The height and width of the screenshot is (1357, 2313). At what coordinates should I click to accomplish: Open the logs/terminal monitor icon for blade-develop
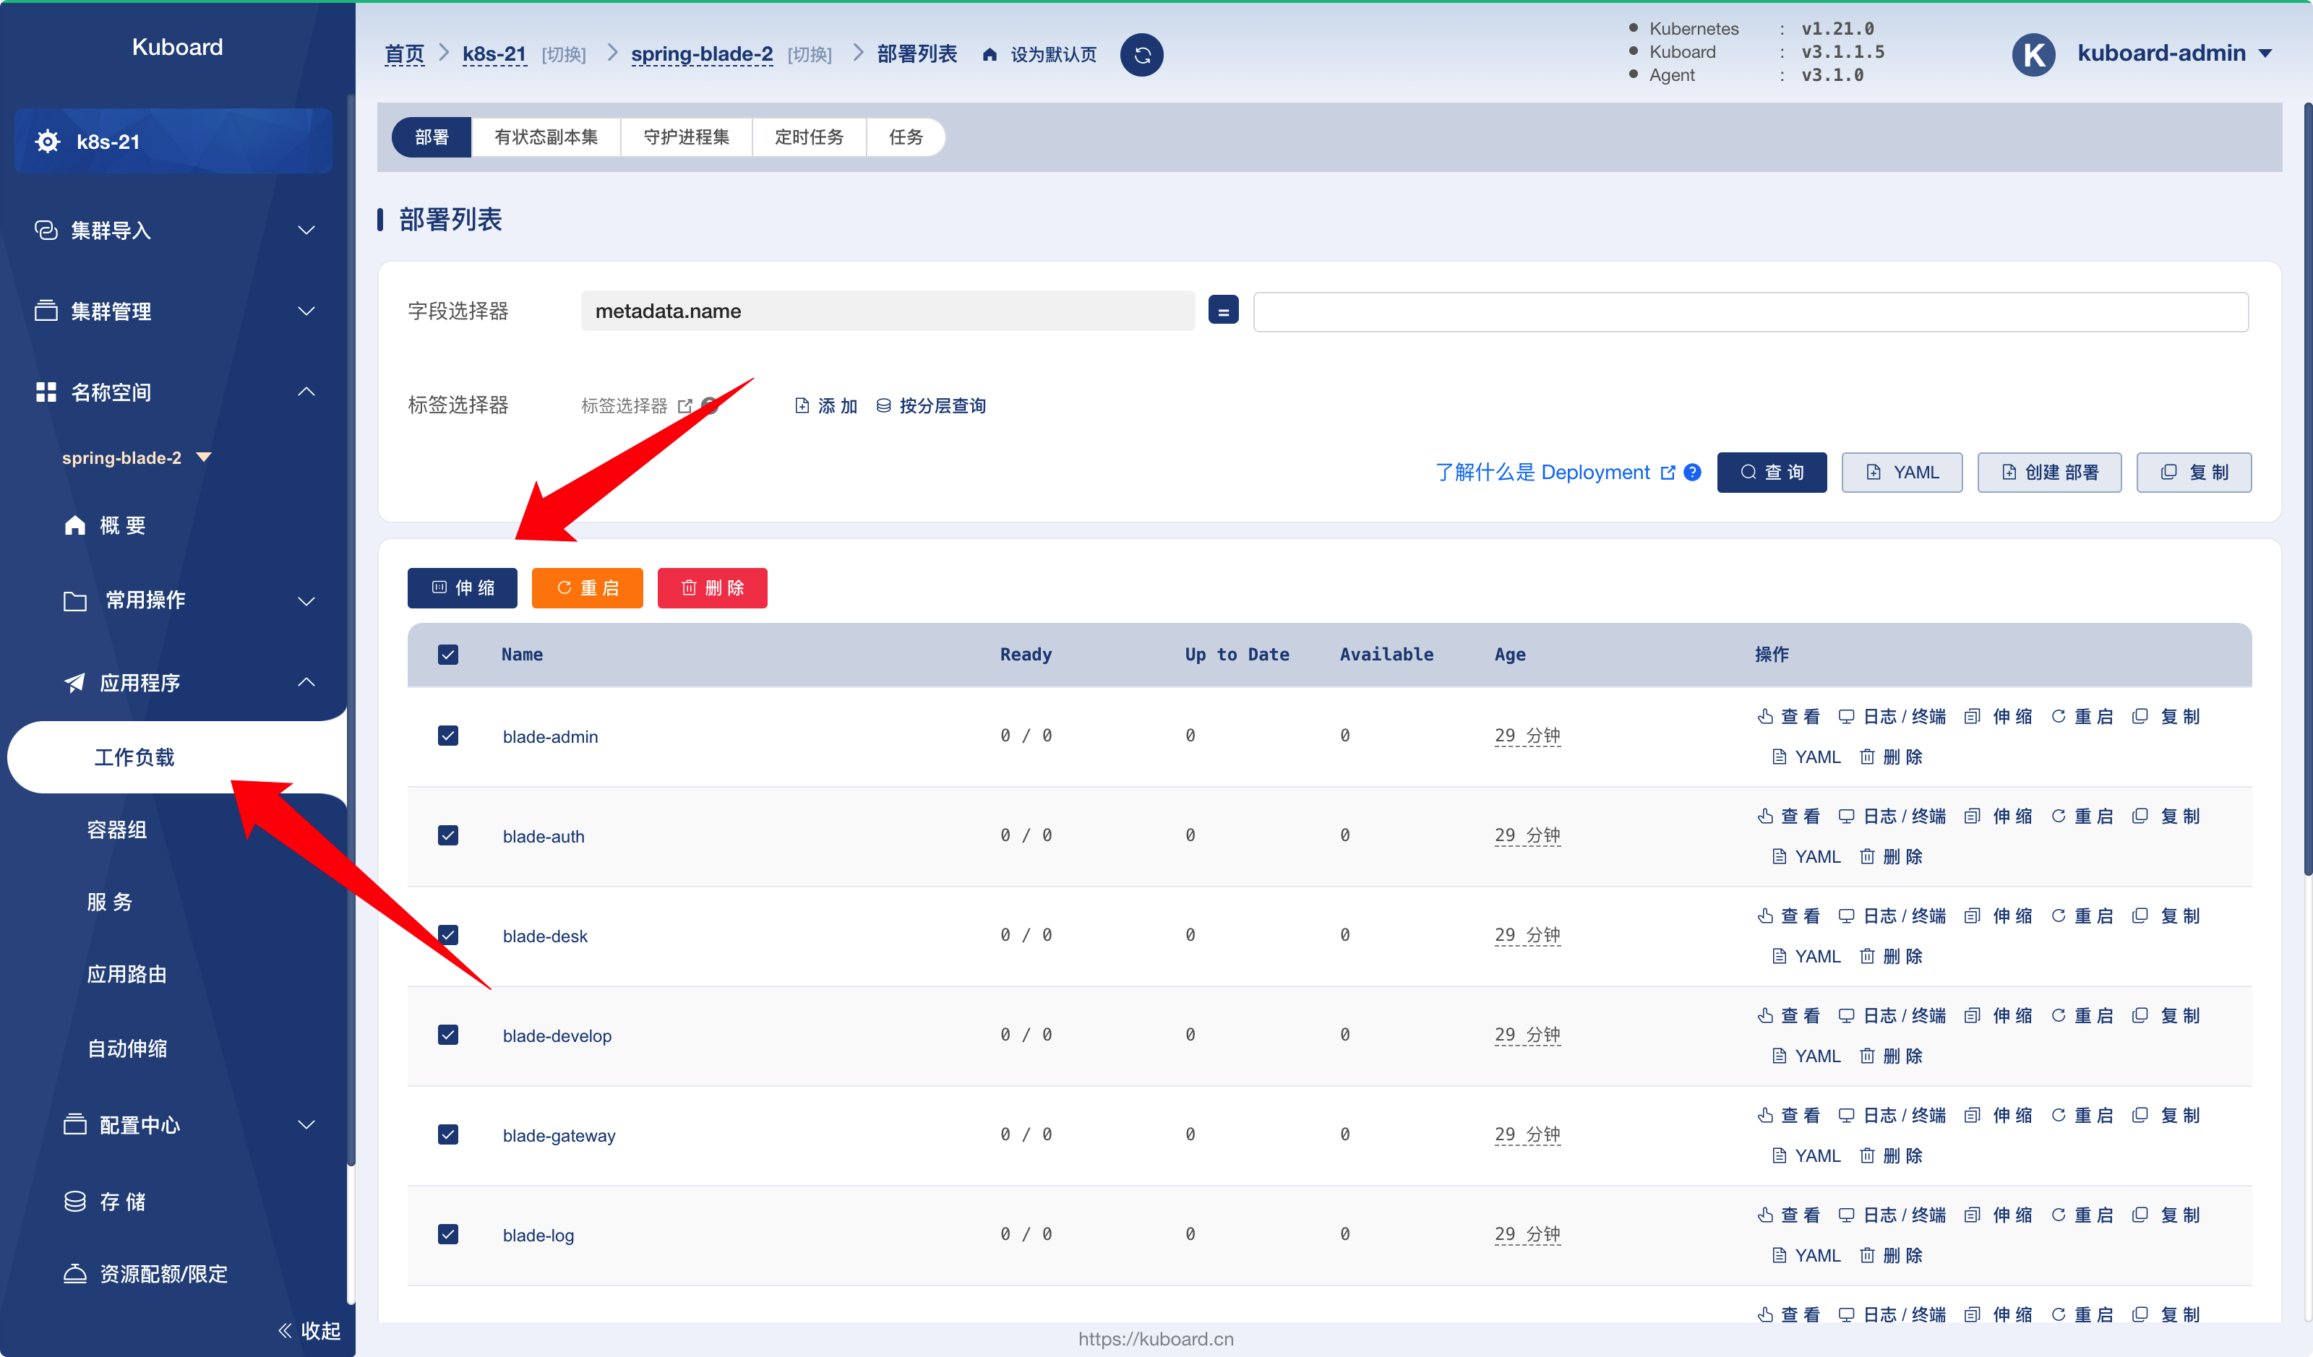tap(1847, 1016)
